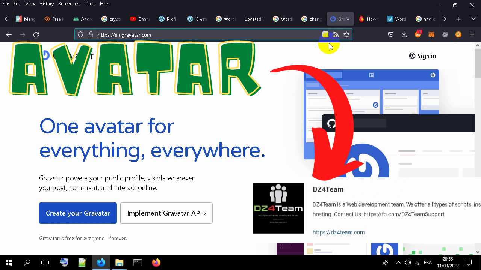Save page to Pocket
The height and width of the screenshot is (270, 481).
[391, 35]
